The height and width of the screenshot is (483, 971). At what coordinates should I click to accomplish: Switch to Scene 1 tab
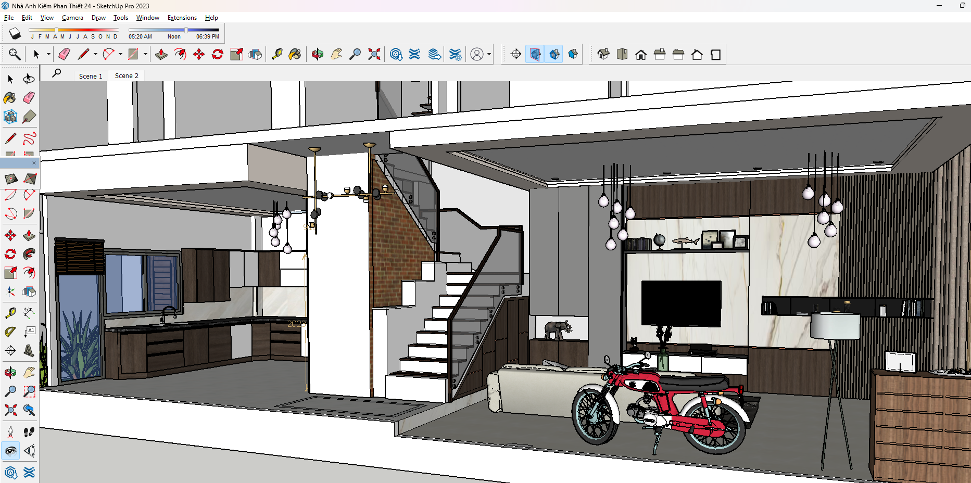(x=91, y=76)
